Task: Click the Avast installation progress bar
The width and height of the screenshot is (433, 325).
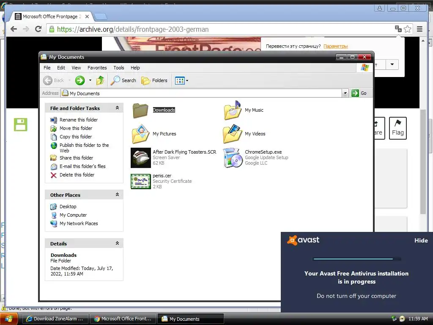Action: tap(357, 259)
